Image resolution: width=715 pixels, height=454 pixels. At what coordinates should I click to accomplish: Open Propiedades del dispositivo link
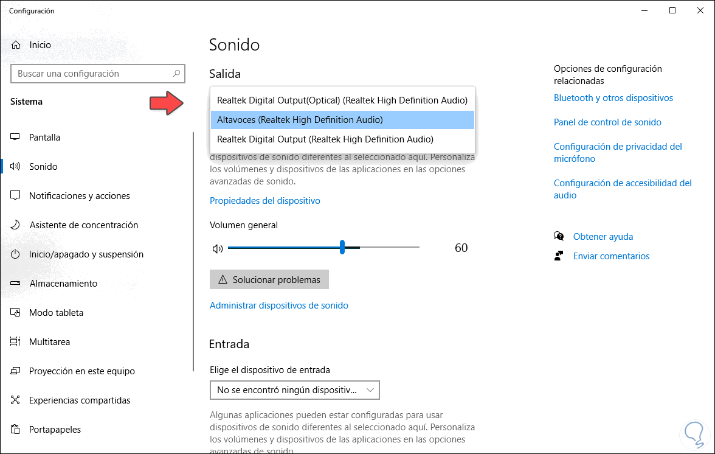(264, 201)
